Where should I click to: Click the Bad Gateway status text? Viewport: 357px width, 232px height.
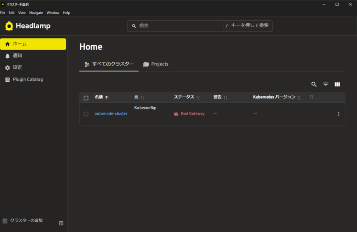pos(193,114)
